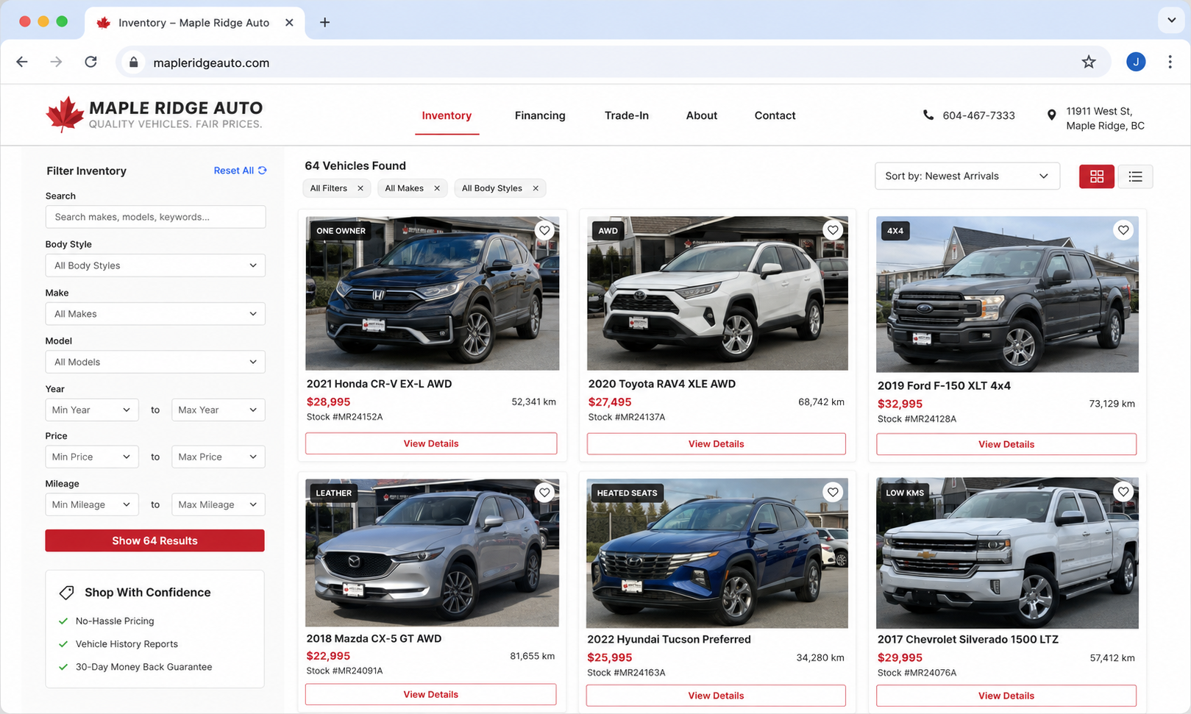Click the Maple Ridge Auto maple leaf logo

(x=65, y=115)
